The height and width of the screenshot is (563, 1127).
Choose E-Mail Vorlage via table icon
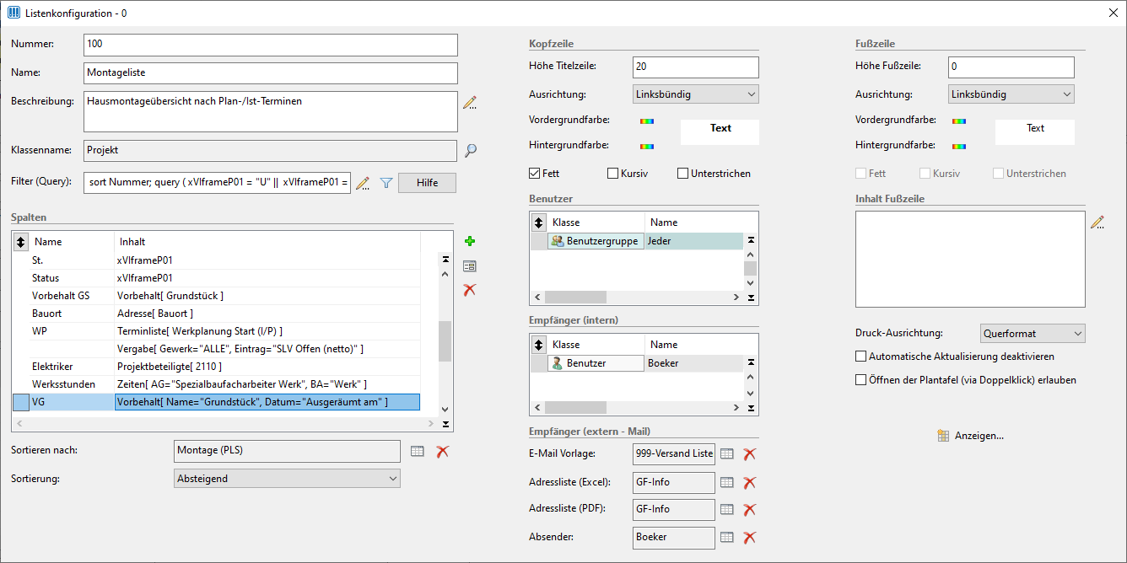click(x=726, y=454)
